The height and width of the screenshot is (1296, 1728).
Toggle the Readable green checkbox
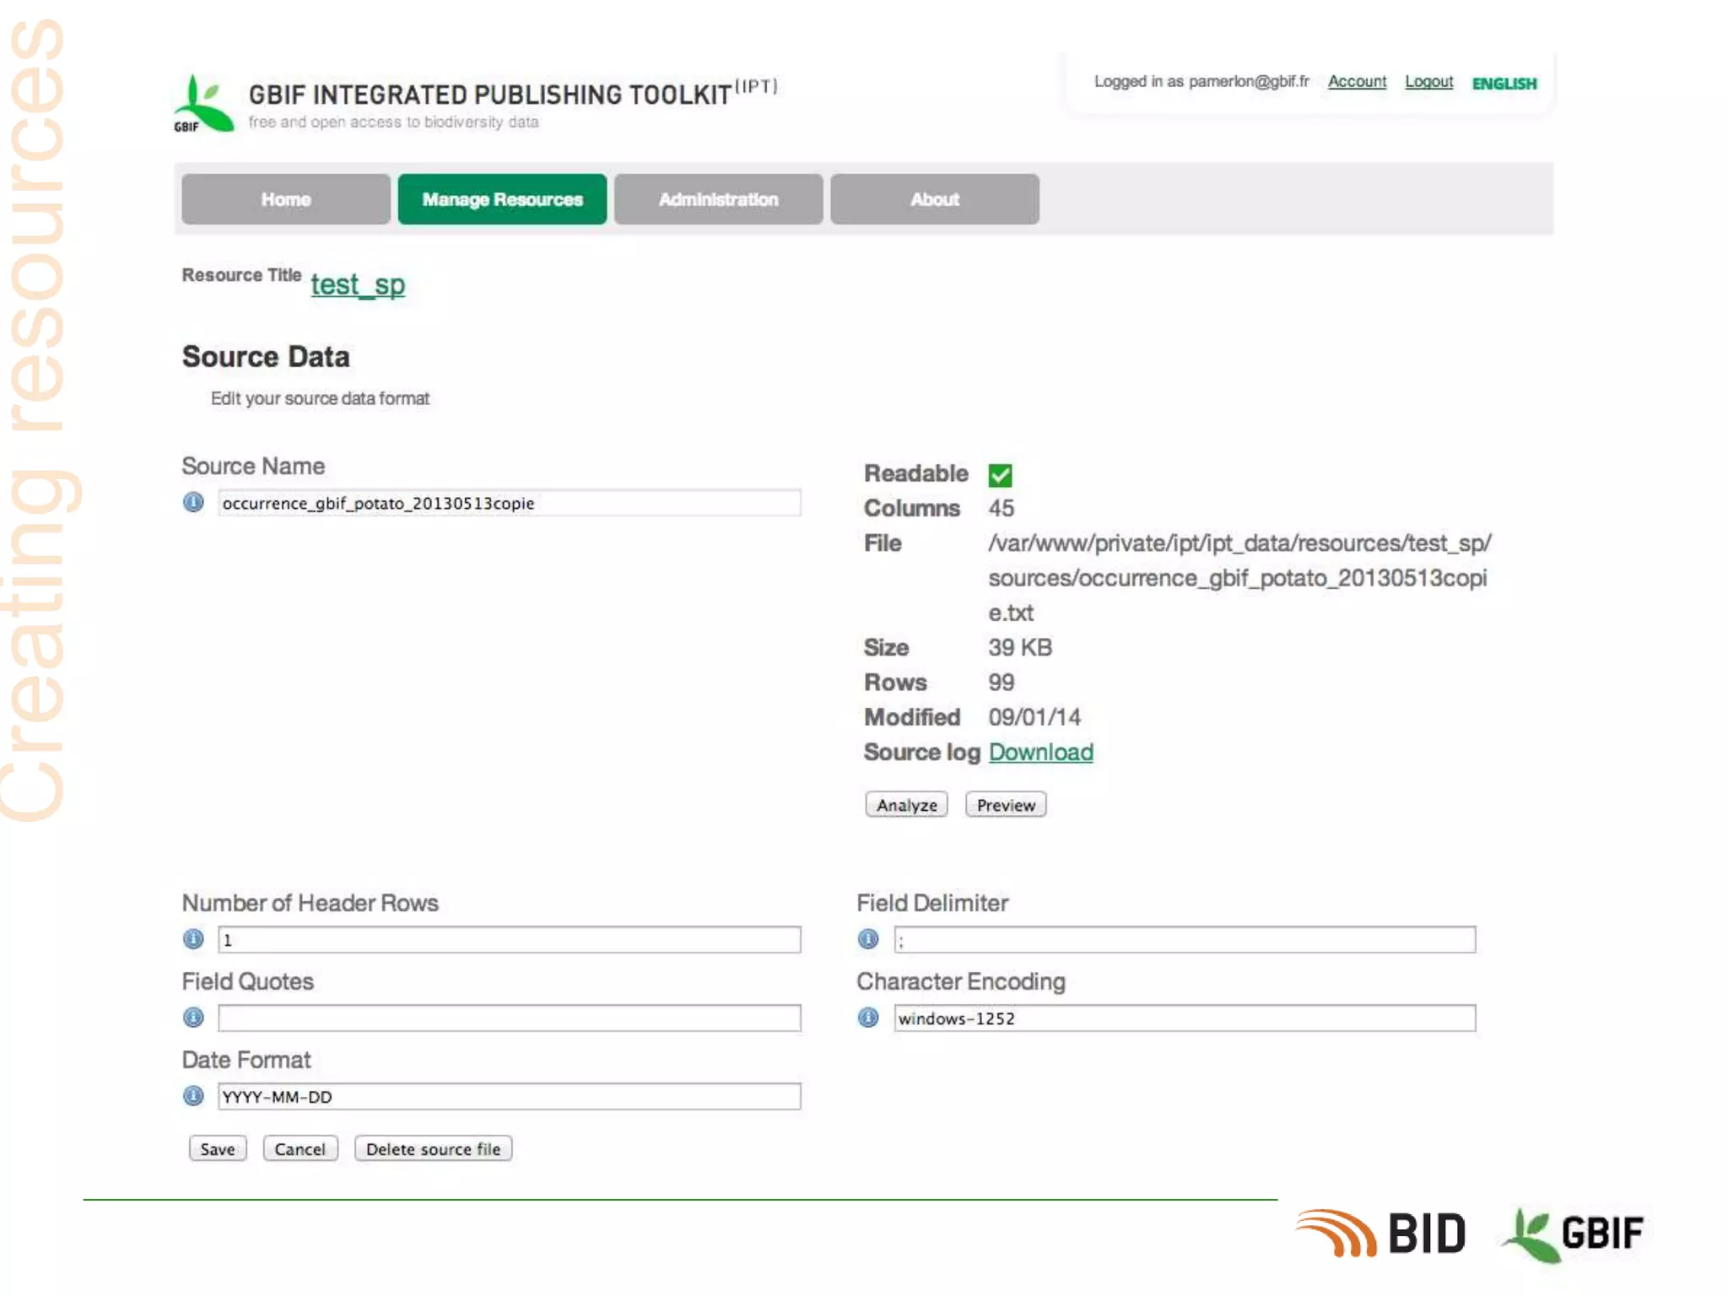(x=1000, y=475)
